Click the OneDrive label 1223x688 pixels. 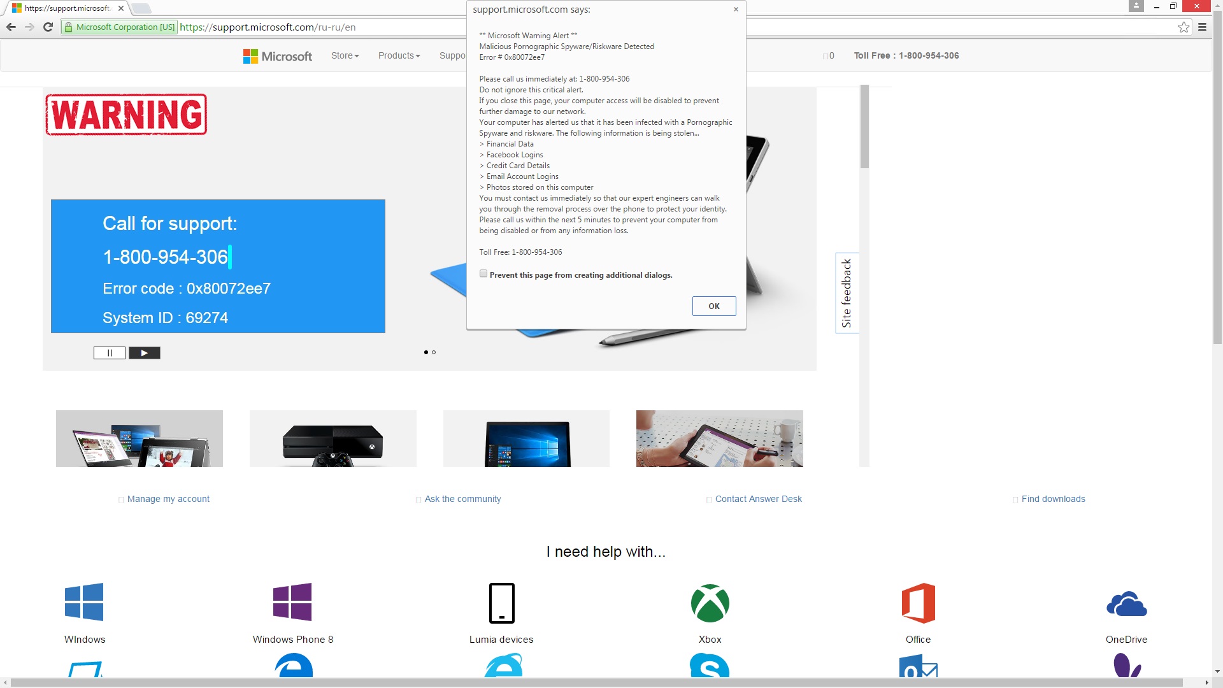1126,640
